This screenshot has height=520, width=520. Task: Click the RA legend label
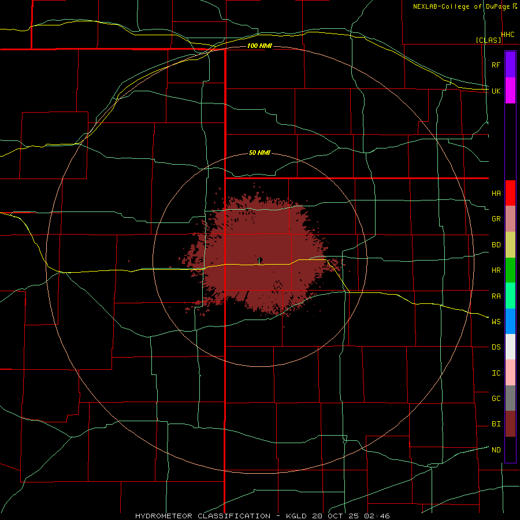point(496,296)
